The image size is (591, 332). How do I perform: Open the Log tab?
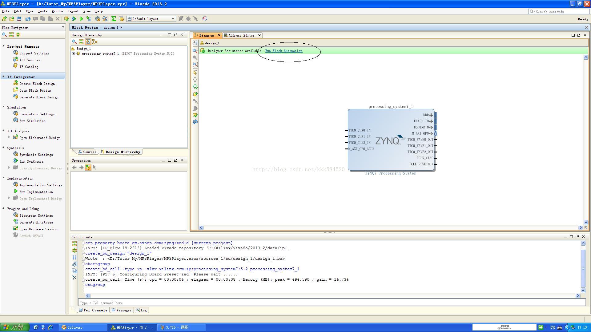[142, 310]
